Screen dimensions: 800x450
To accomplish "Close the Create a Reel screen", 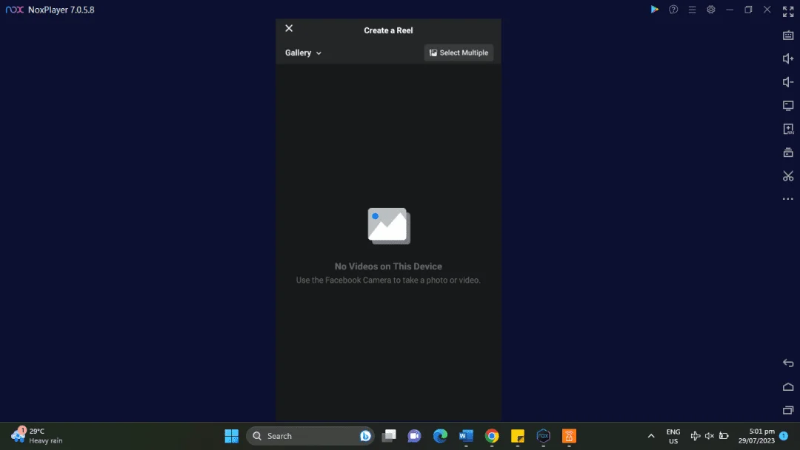I will 289,28.
